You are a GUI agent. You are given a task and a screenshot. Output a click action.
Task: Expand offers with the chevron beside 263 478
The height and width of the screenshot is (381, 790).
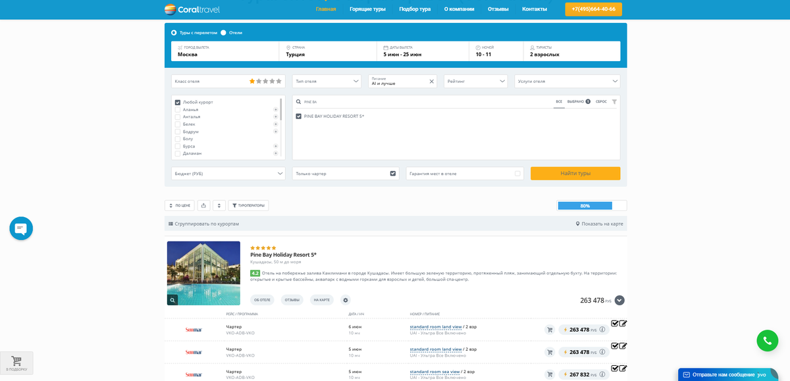click(x=619, y=300)
